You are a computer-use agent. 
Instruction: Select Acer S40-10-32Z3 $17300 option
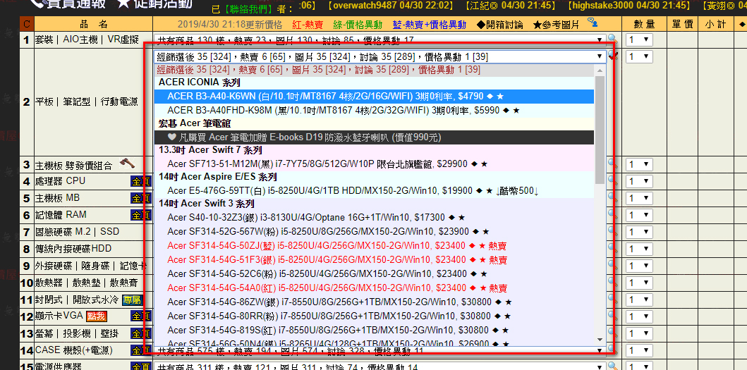click(x=374, y=218)
